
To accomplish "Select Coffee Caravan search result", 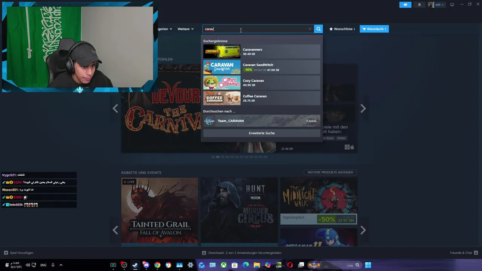I will pyautogui.click(x=262, y=98).
